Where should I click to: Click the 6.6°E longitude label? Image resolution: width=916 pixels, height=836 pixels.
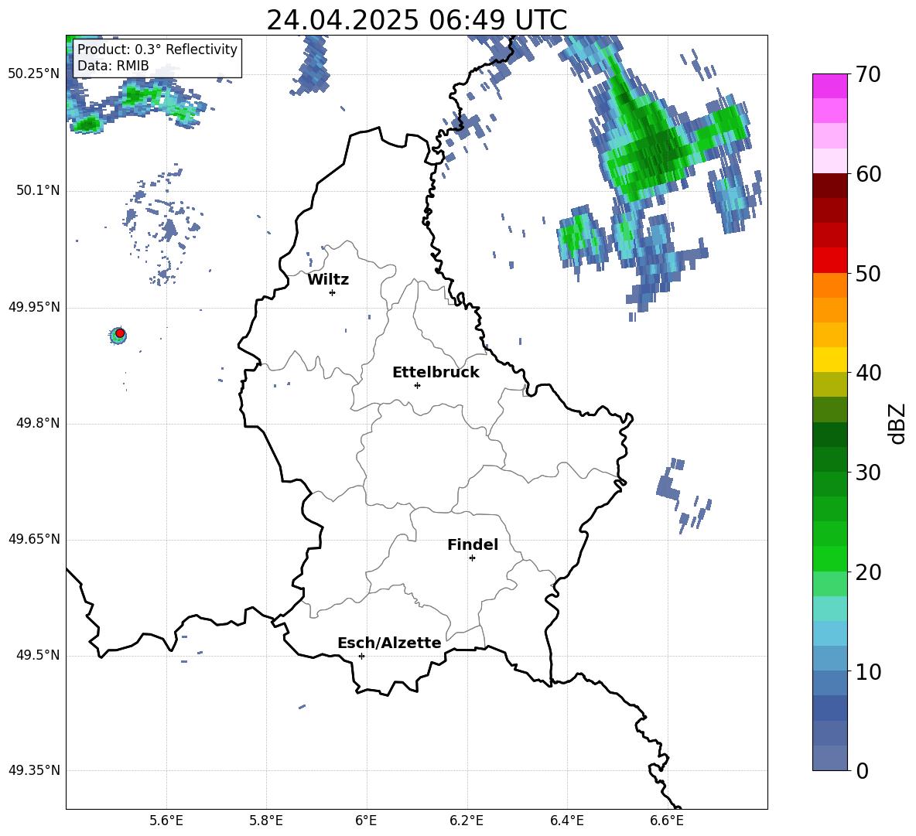667,821
